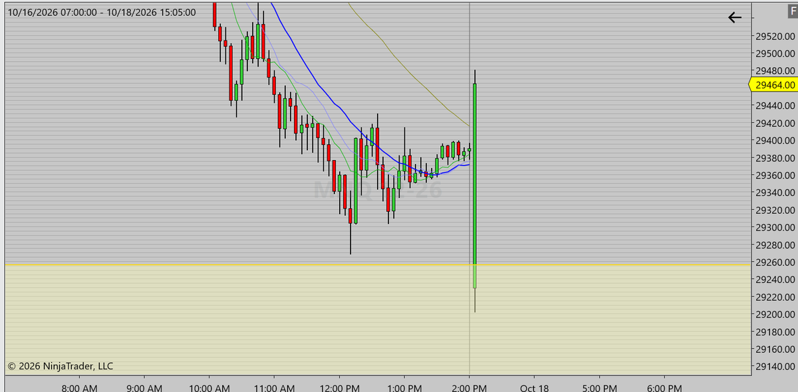Click the yellow horizontal line near 29260

pyautogui.click(x=377, y=264)
